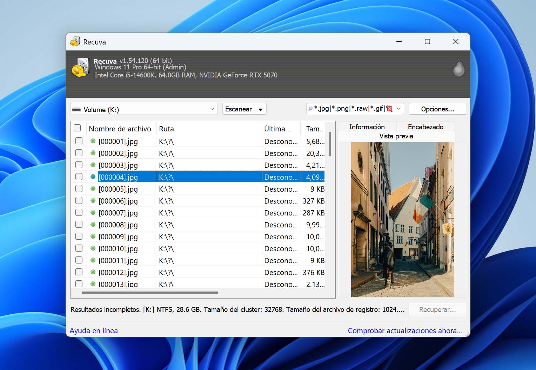
Task: Toggle the select-all checkbox in the header
Action: 77,128
